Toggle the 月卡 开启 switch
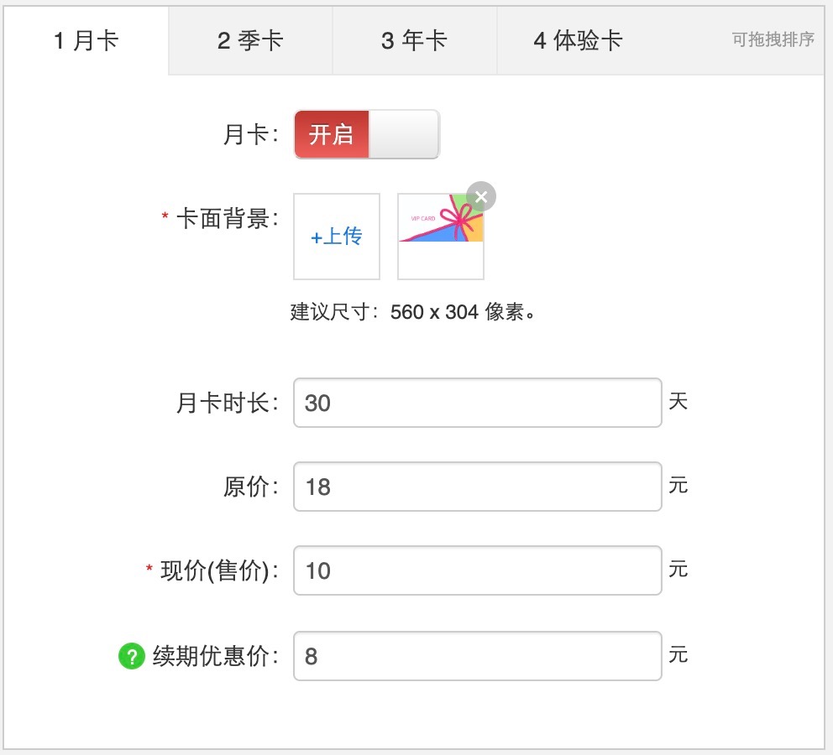Viewport: 833px width, 755px height. click(x=366, y=134)
